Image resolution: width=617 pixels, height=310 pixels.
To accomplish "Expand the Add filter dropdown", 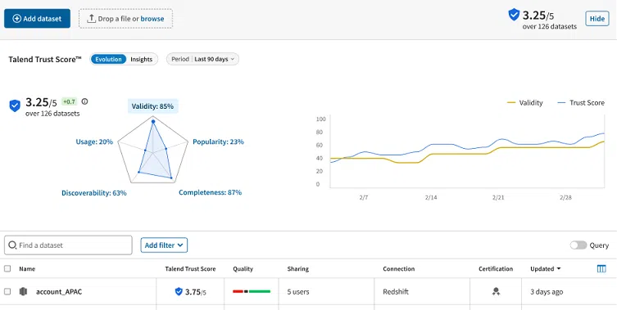I will point(164,245).
